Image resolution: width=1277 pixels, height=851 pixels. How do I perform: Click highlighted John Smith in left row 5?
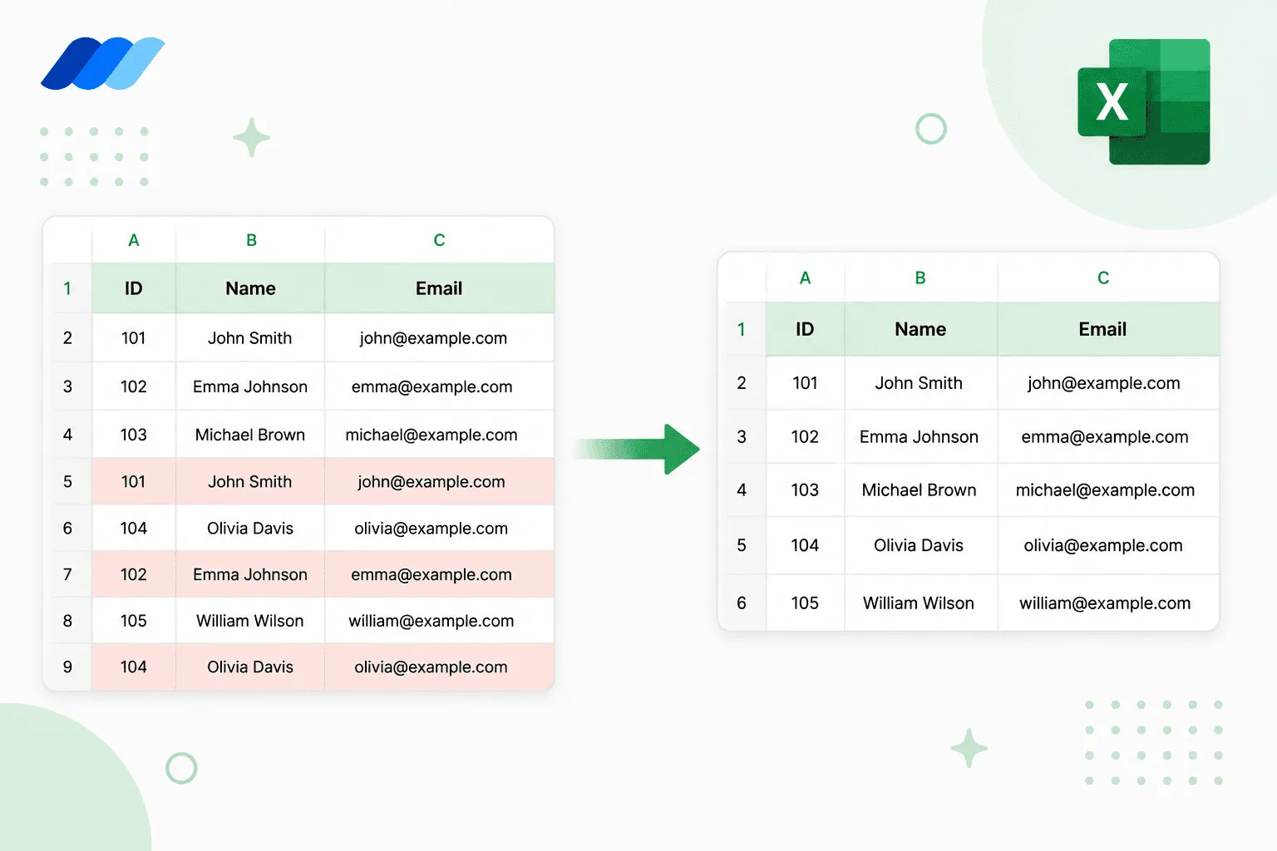click(x=250, y=482)
